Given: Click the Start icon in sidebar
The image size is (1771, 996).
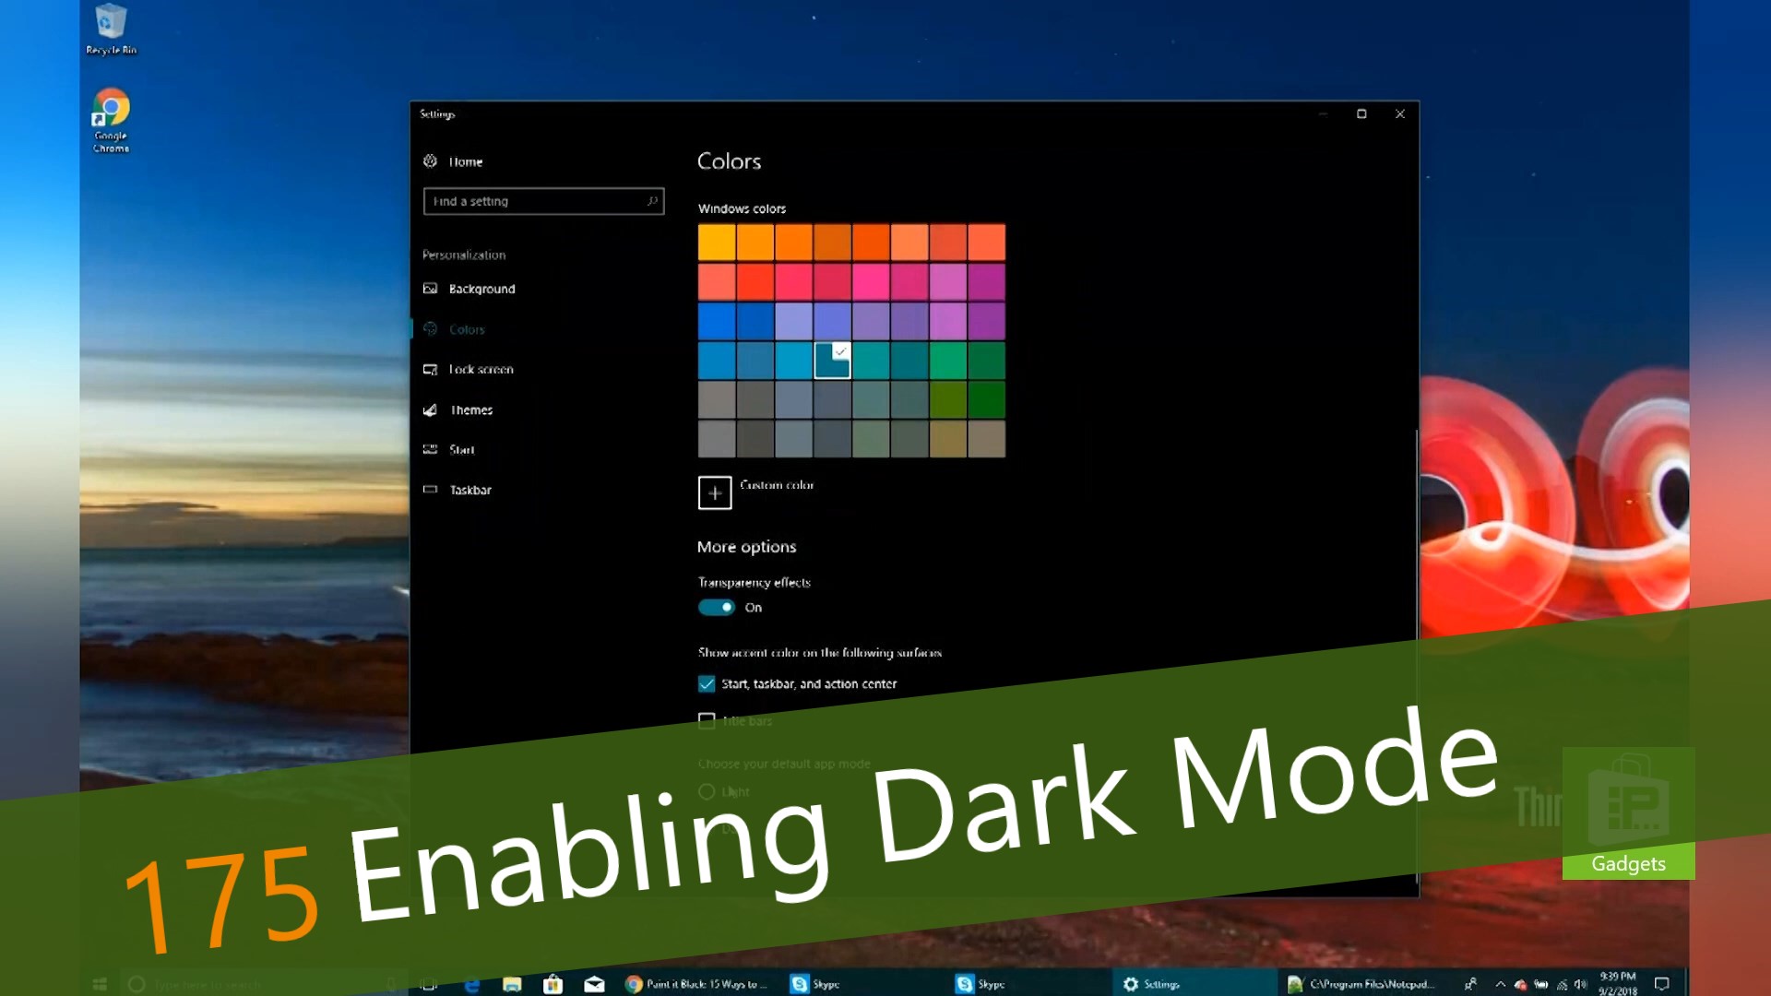Looking at the screenshot, I should click(430, 449).
